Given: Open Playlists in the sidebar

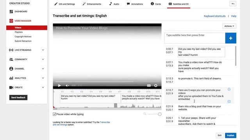Looking at the screenshot, I should pyautogui.click(x=19, y=32).
